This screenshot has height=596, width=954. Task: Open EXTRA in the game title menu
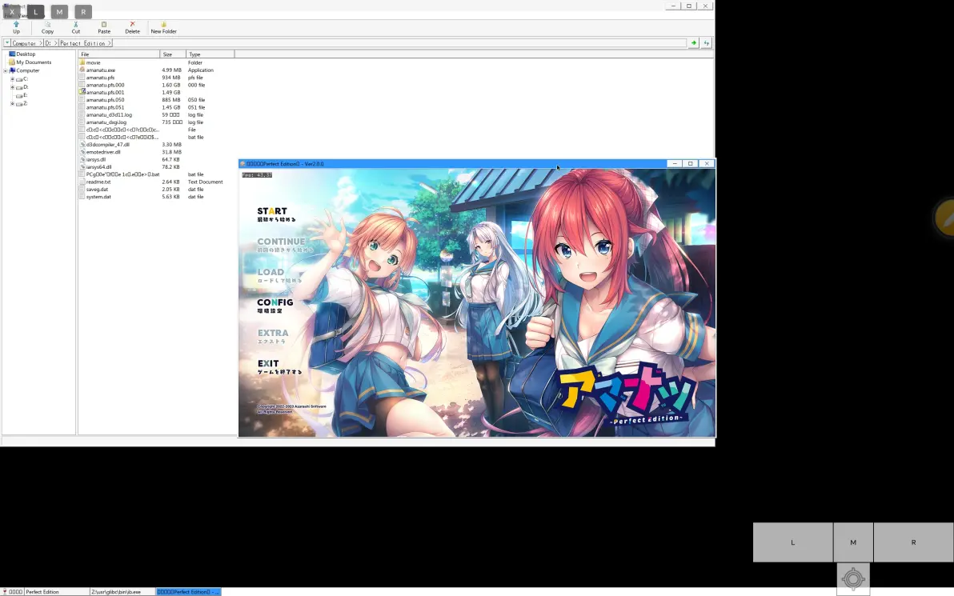273,336
